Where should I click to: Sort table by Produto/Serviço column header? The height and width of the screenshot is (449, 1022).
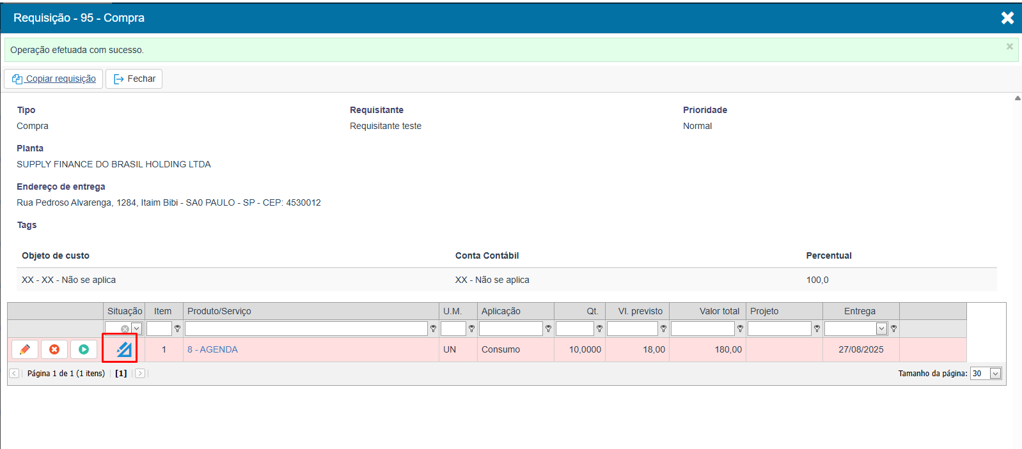pos(219,311)
